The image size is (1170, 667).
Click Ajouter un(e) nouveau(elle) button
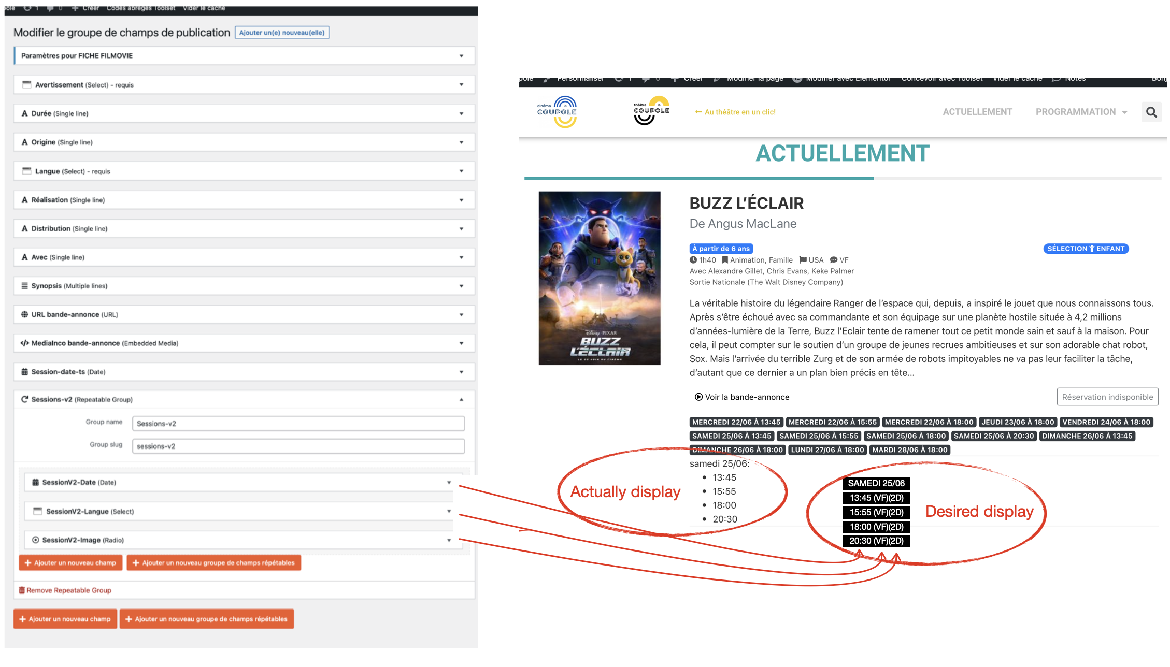[282, 33]
